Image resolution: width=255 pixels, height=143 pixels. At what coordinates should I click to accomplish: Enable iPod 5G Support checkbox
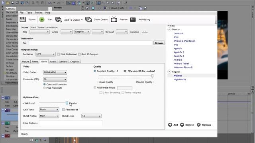coord(79,54)
